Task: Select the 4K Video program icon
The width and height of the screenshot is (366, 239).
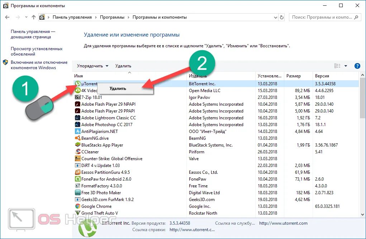Action: pos(77,90)
